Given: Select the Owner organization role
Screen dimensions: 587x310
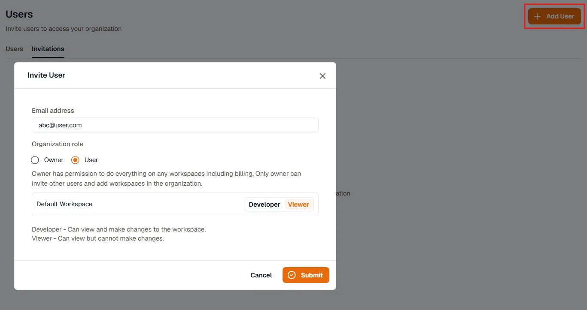Looking at the screenshot, I should tap(35, 160).
